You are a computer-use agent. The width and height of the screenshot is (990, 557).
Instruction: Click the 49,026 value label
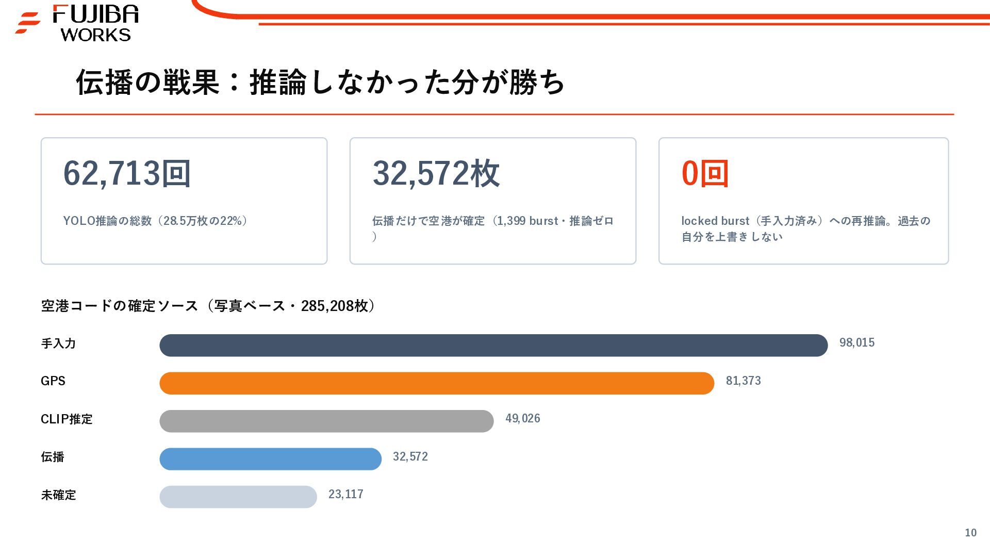[523, 418]
